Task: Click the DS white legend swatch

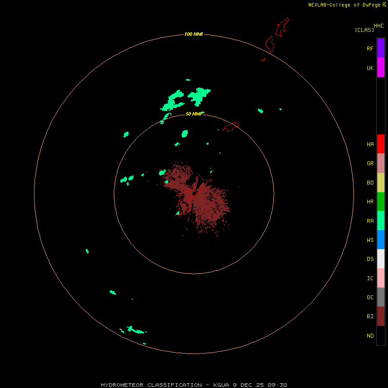Action: (381, 259)
